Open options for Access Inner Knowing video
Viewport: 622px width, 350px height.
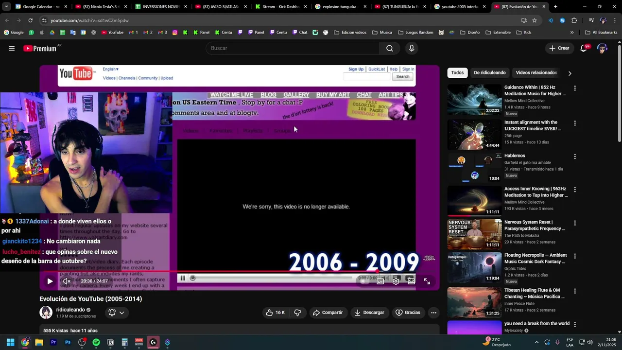click(x=575, y=190)
